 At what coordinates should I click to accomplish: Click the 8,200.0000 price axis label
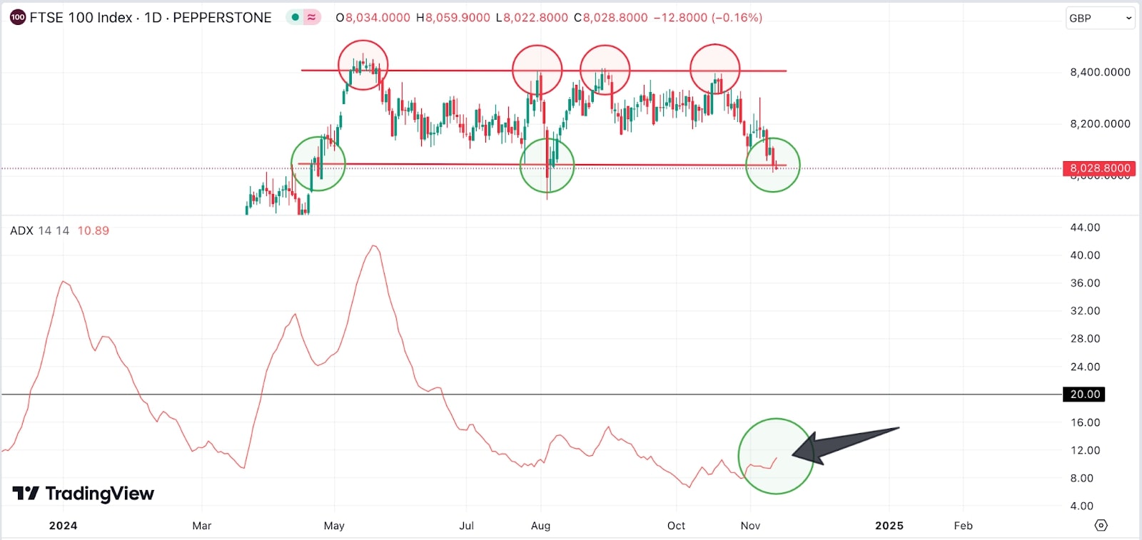(1100, 123)
